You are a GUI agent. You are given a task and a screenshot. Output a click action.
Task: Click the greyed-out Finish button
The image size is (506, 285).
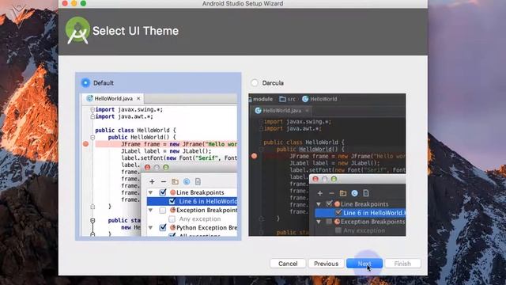402,264
